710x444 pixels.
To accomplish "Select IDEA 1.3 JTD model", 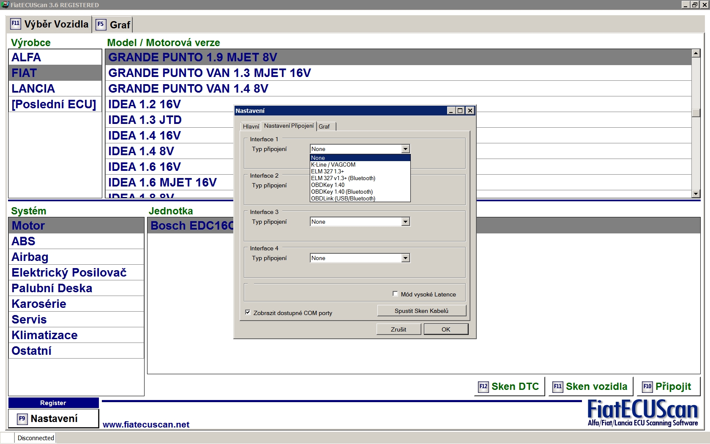I will (x=169, y=120).
